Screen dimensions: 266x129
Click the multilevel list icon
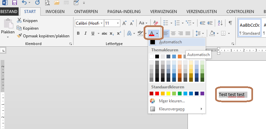click(x=189, y=23)
